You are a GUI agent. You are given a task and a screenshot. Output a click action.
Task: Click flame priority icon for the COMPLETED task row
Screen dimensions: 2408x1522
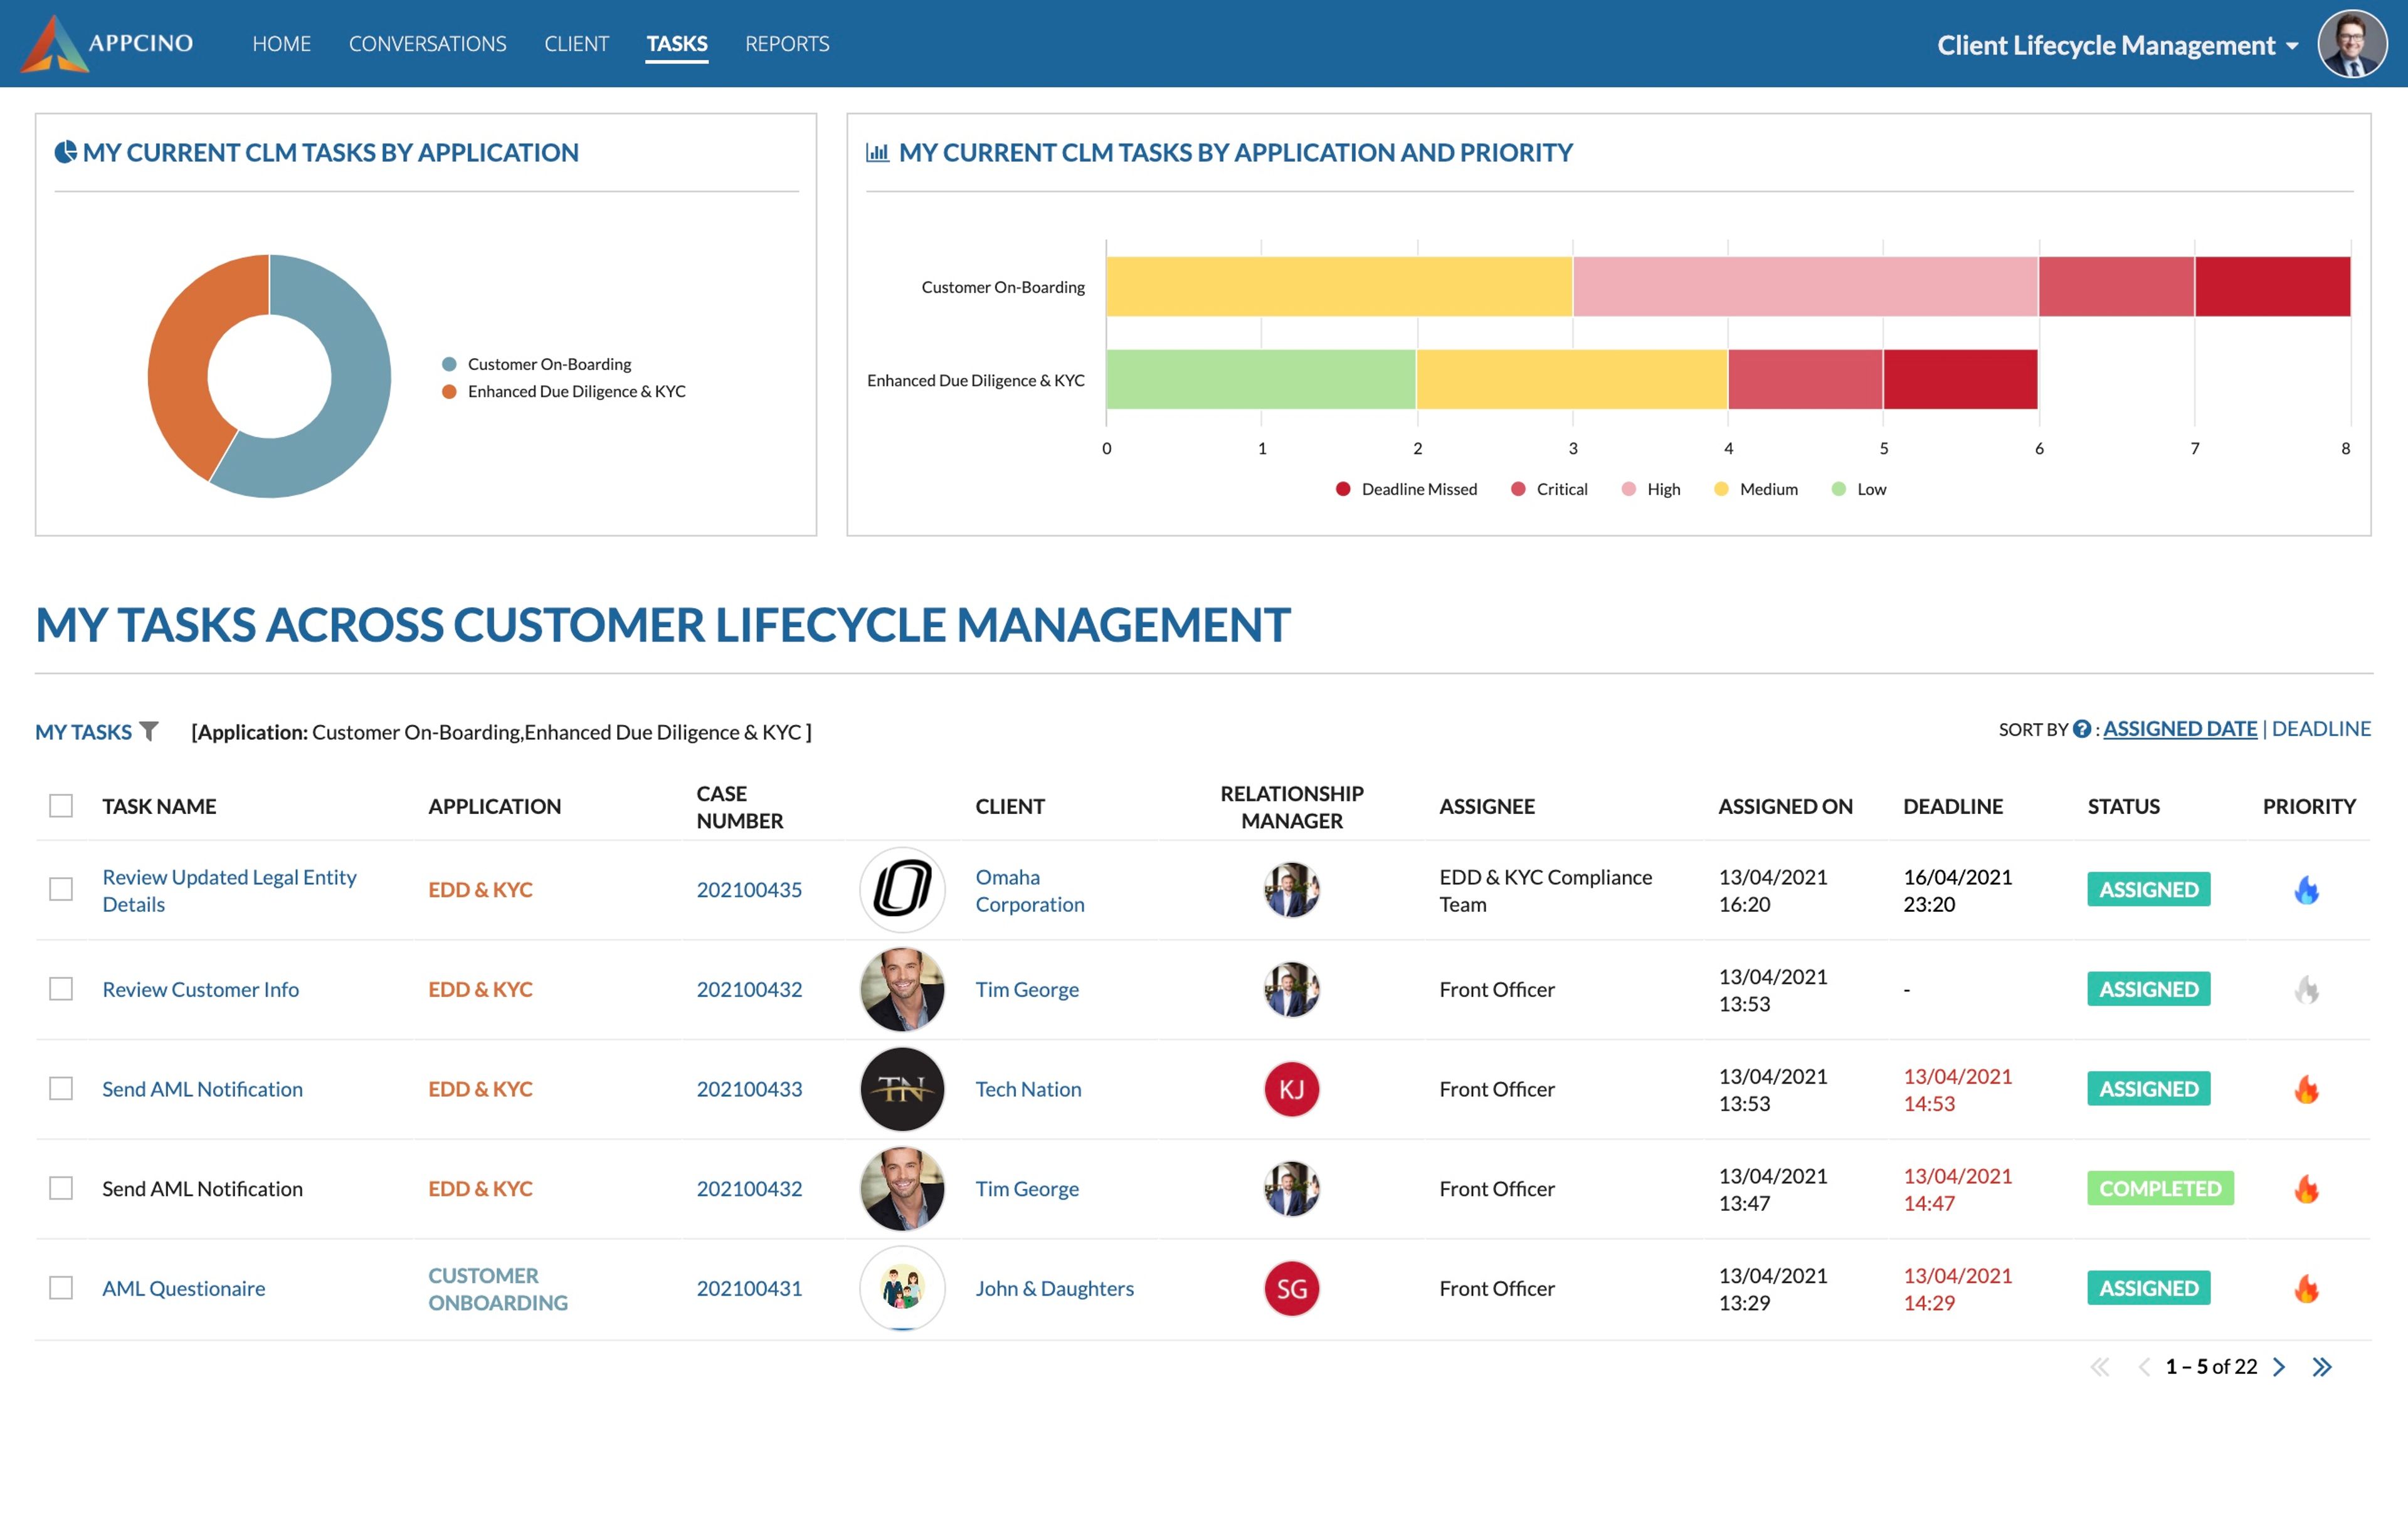tap(2306, 1189)
